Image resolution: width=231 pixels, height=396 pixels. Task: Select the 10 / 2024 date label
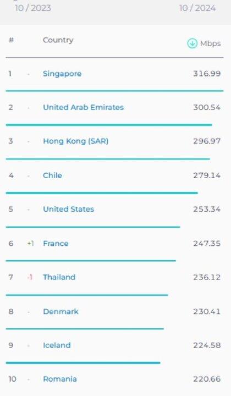[x=197, y=8]
